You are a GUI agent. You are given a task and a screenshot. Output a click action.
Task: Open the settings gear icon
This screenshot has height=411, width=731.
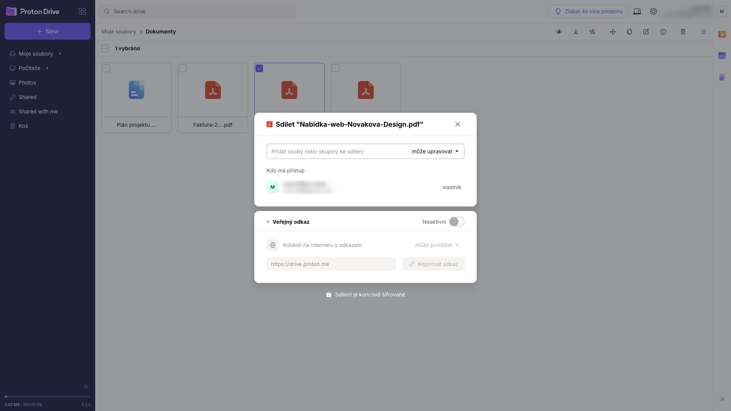[x=653, y=11]
